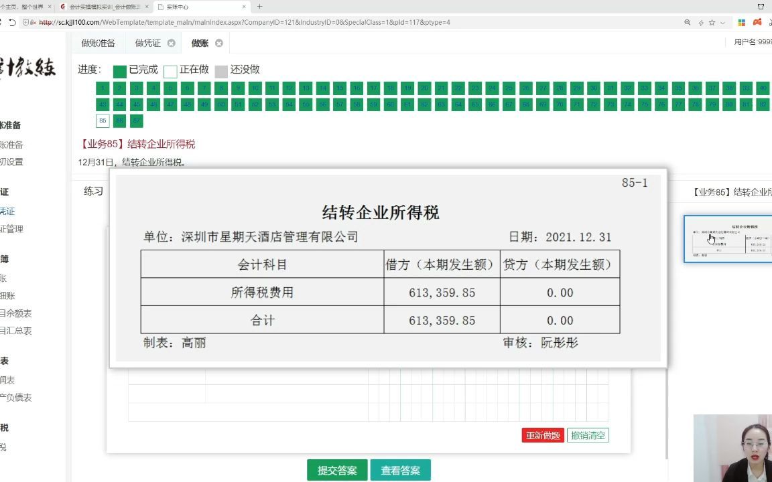This screenshot has height=482, width=772.
Task: Open the document thumbnail on the right panel
Action: click(728, 238)
